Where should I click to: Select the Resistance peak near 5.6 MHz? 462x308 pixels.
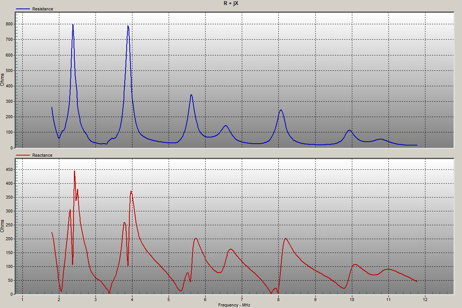pos(191,95)
